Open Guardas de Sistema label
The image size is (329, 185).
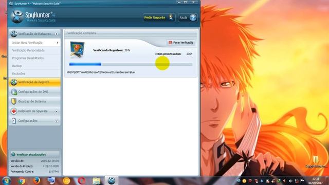point(32,102)
